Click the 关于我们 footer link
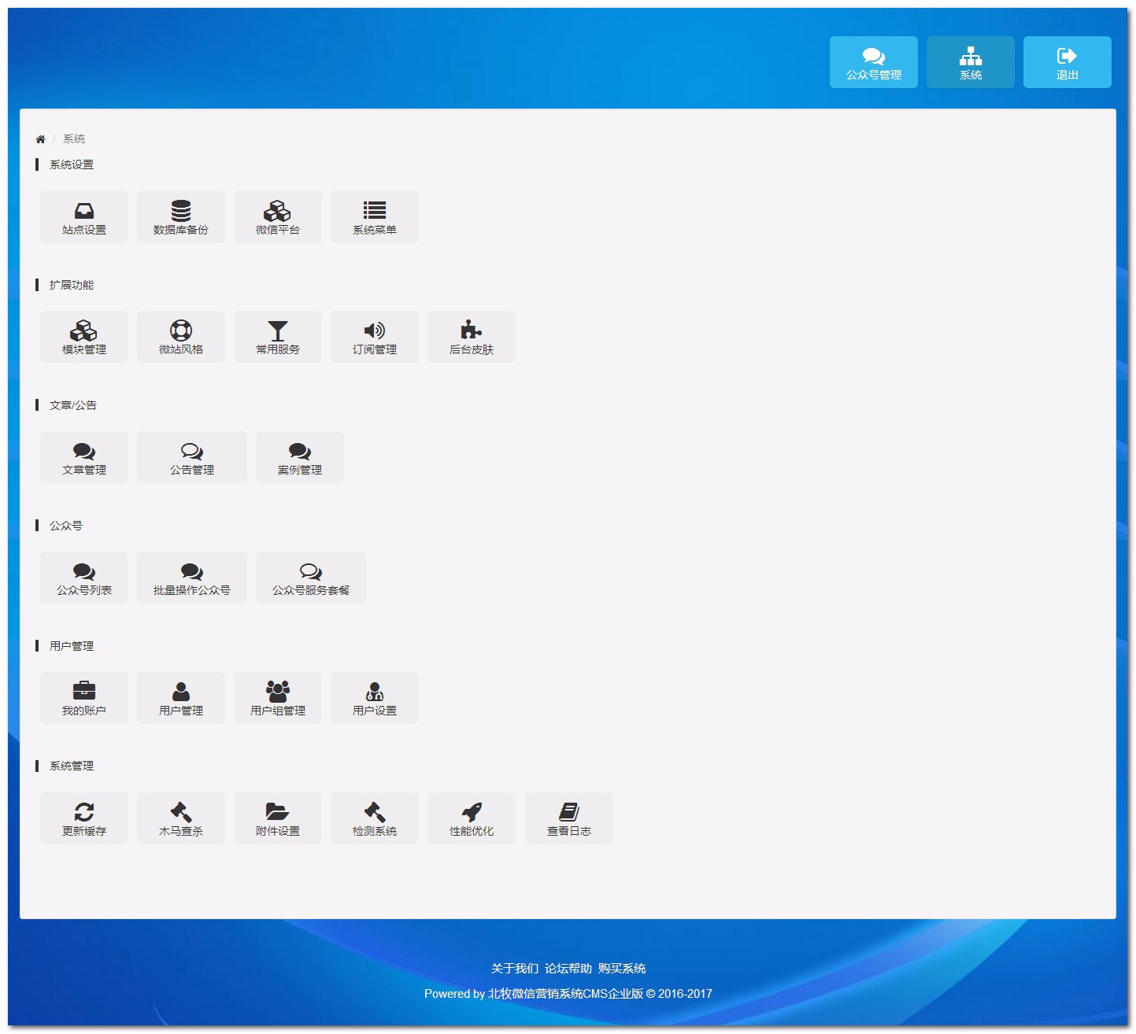The height and width of the screenshot is (1034, 1136). [x=515, y=969]
